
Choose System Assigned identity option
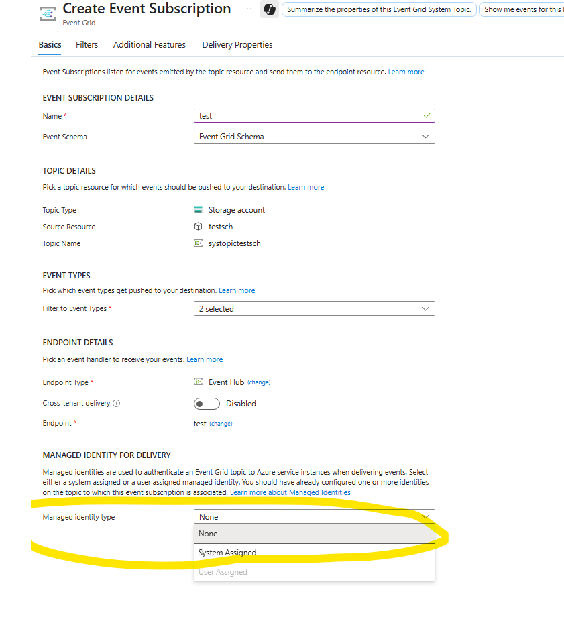(x=315, y=553)
